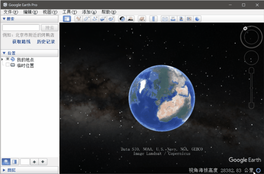Click the move joystick ring
Image resolution: width=264 pixels, height=174 pixels.
[x=252, y=57]
